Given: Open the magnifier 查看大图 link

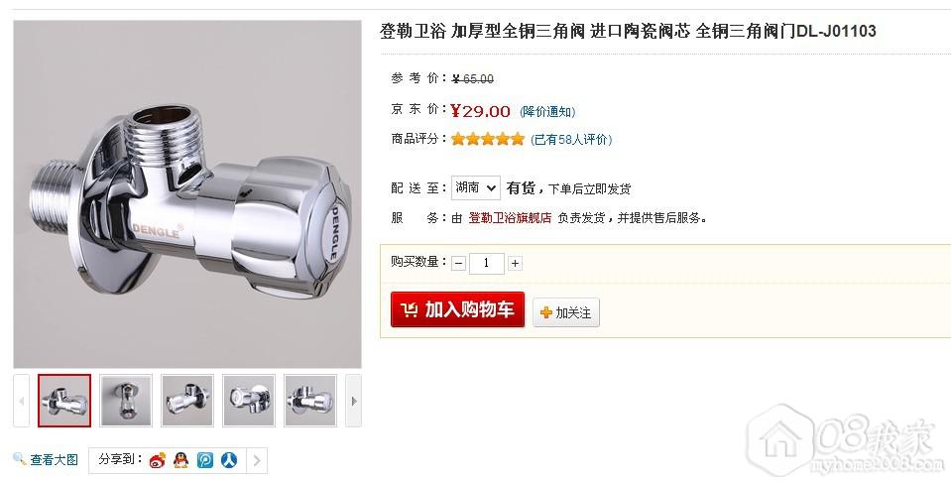Looking at the screenshot, I should click(x=46, y=459).
